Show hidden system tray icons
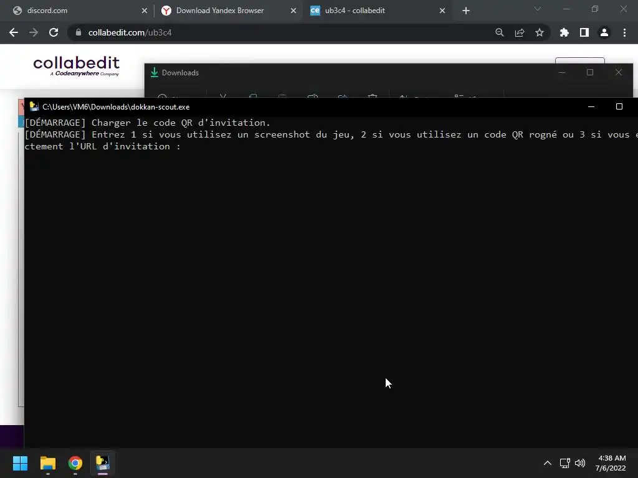The image size is (638, 478). [548, 463]
